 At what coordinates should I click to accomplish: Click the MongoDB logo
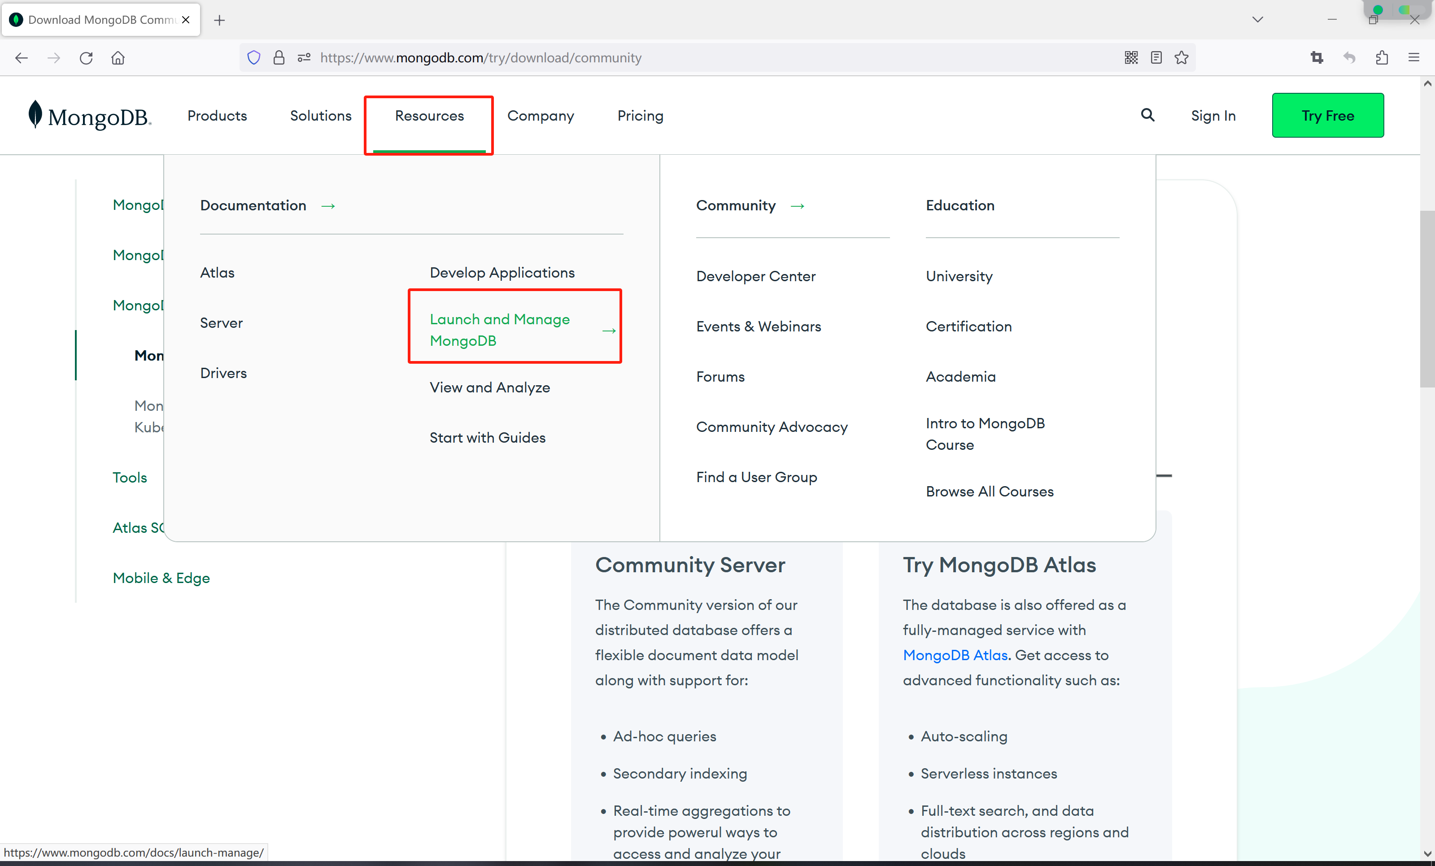pyautogui.click(x=90, y=115)
